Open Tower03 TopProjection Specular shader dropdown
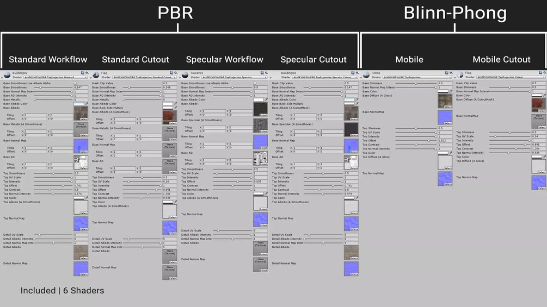This screenshot has width=547, height=307. 234,77
